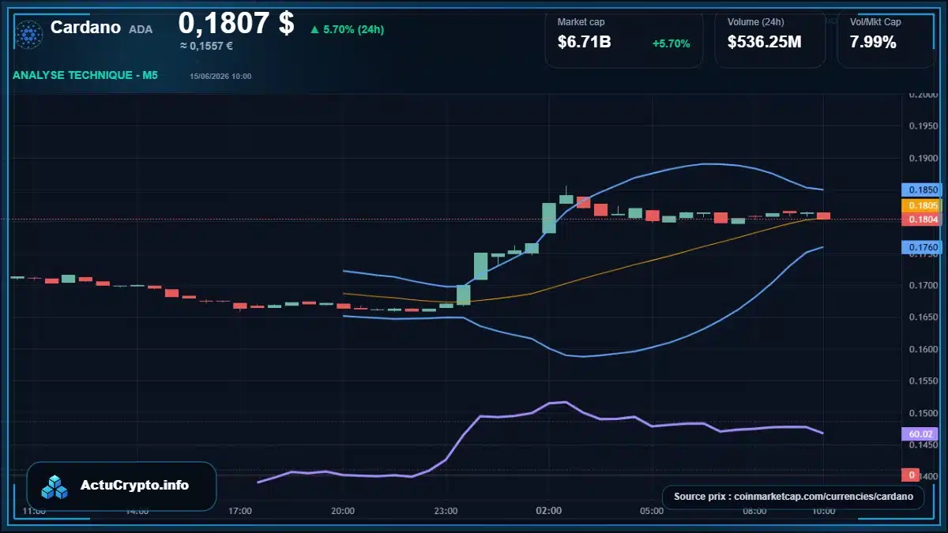The image size is (948, 533).
Task: Click the '15/06/2026 10:00' timestamp
Action: coord(220,77)
